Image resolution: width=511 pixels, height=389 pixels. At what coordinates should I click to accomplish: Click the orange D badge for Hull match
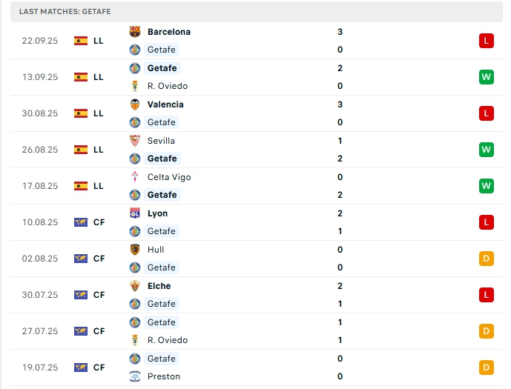tap(487, 259)
